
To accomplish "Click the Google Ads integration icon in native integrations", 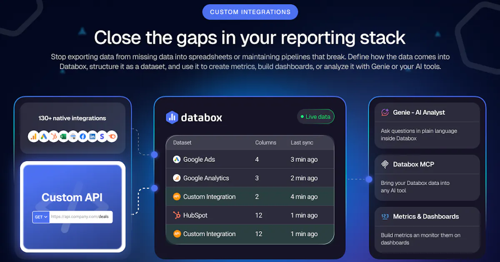I will click(44, 136).
